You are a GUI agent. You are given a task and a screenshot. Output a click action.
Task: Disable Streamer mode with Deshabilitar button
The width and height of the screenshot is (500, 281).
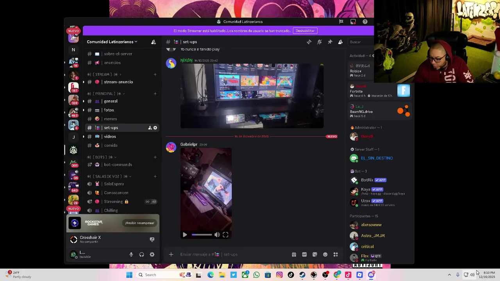[x=305, y=31]
